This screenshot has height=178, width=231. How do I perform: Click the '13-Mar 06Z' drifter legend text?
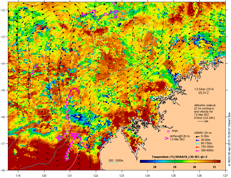[x=177, y=139]
